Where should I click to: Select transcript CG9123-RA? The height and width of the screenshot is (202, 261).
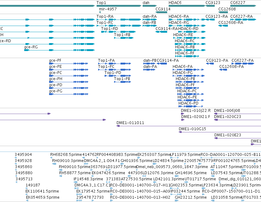pos(210,20)
